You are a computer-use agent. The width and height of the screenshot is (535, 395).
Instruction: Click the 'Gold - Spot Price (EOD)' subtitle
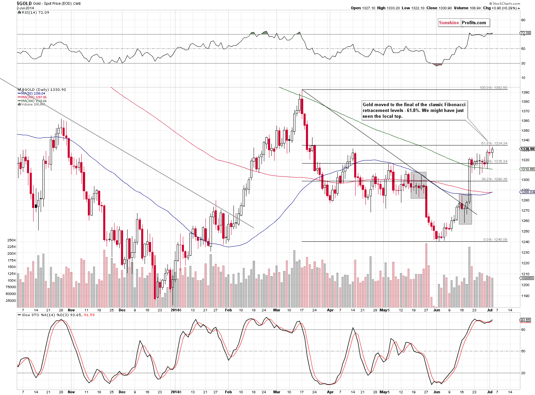tap(52, 4)
